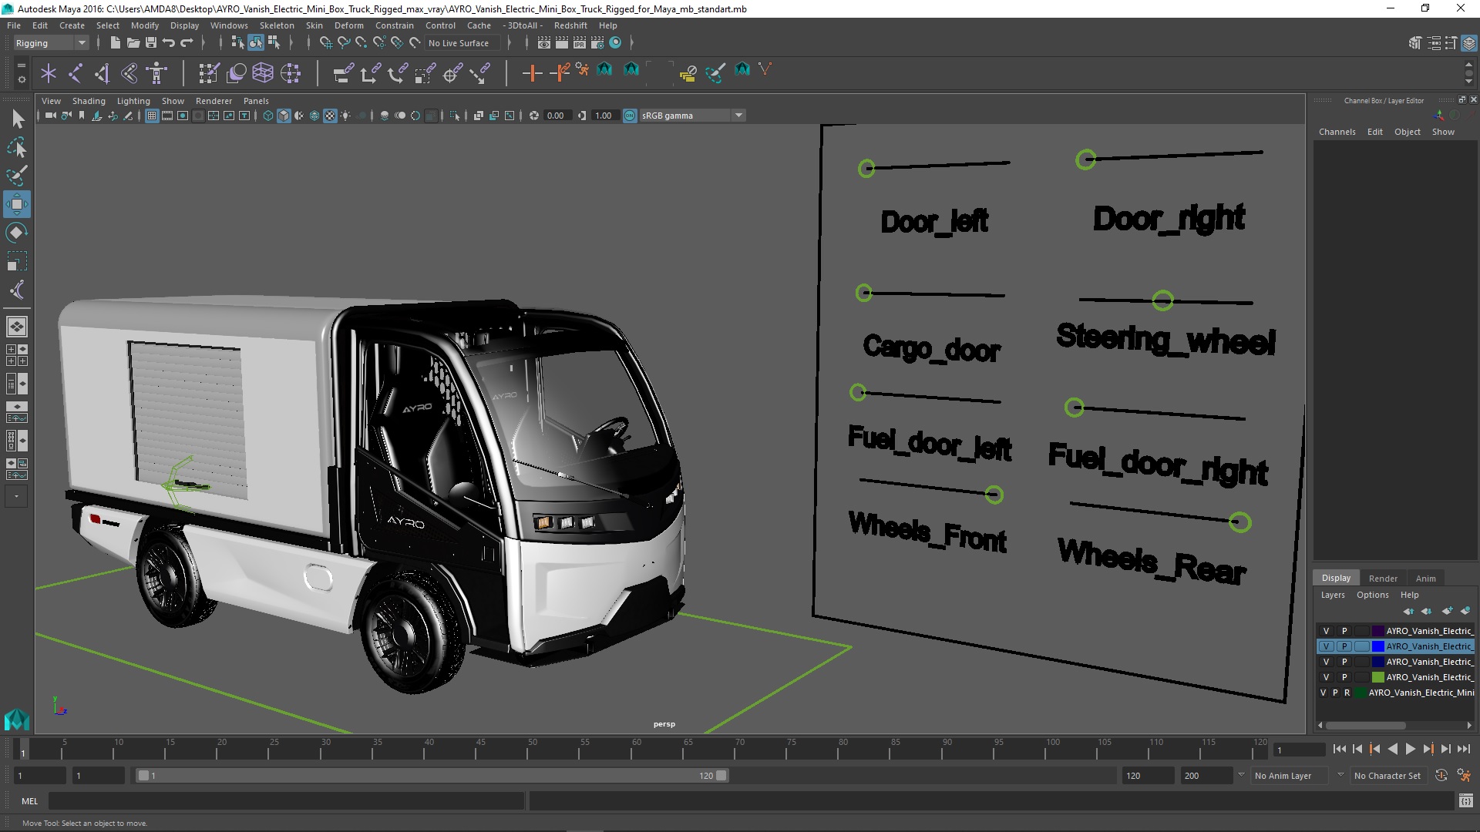Click green color swatch of fourth layer

click(x=1378, y=677)
